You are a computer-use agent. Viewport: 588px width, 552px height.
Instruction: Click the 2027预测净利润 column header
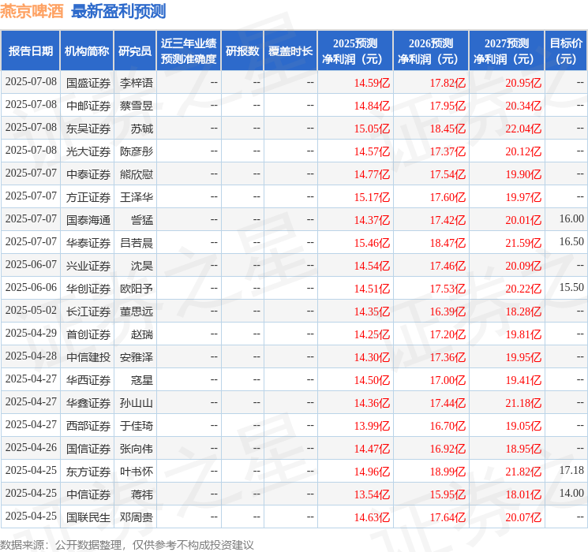click(507, 51)
